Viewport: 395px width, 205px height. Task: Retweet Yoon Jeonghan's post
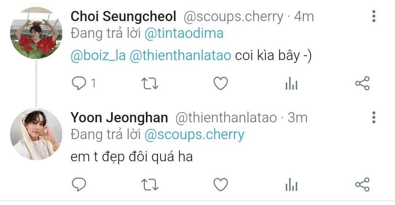click(150, 185)
